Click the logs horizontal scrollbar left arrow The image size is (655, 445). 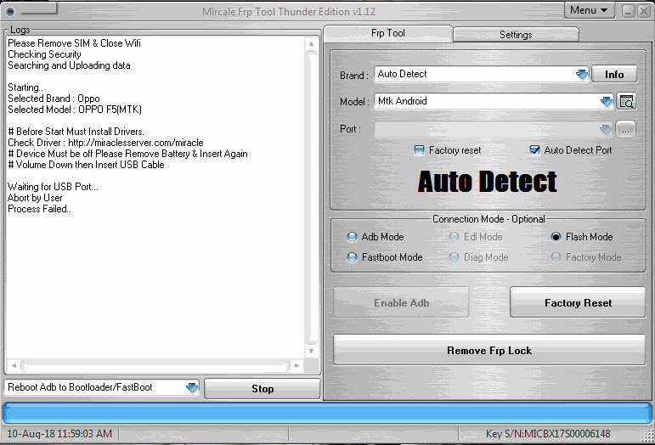(x=14, y=366)
